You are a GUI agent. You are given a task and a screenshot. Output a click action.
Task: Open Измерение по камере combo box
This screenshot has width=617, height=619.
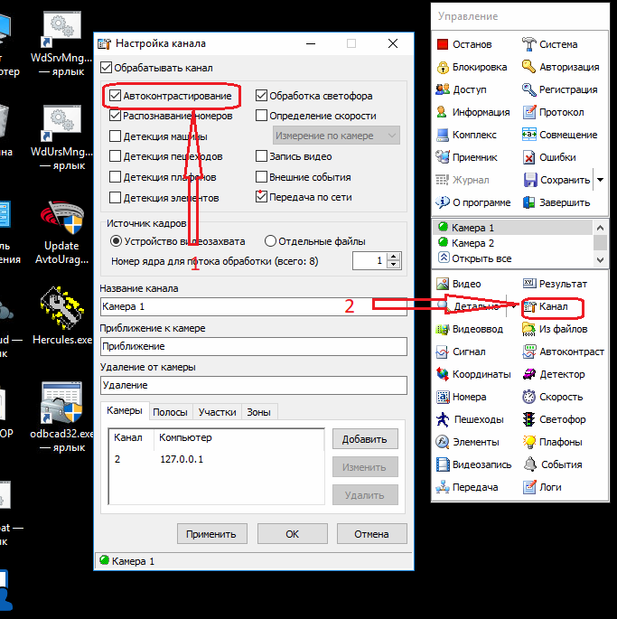click(x=336, y=136)
